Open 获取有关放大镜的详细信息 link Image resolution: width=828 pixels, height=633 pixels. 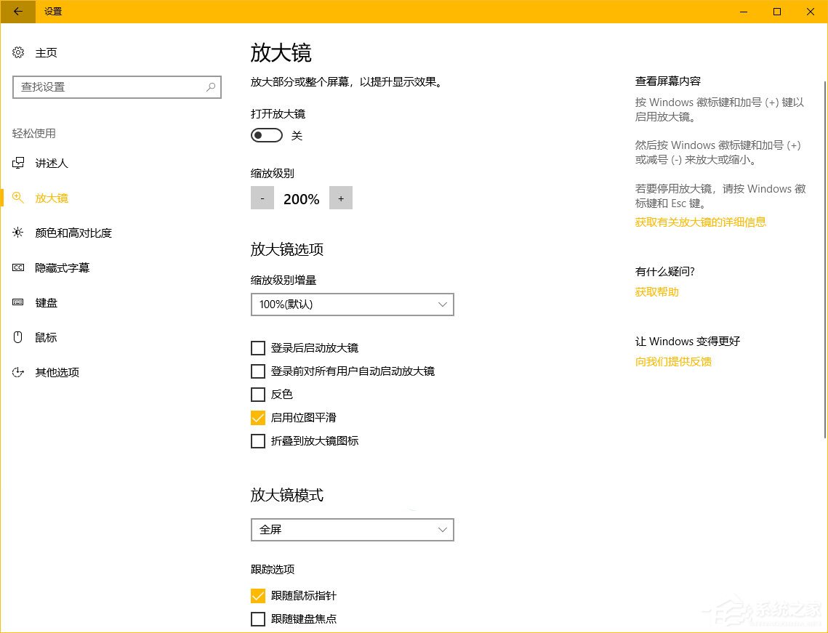click(700, 222)
